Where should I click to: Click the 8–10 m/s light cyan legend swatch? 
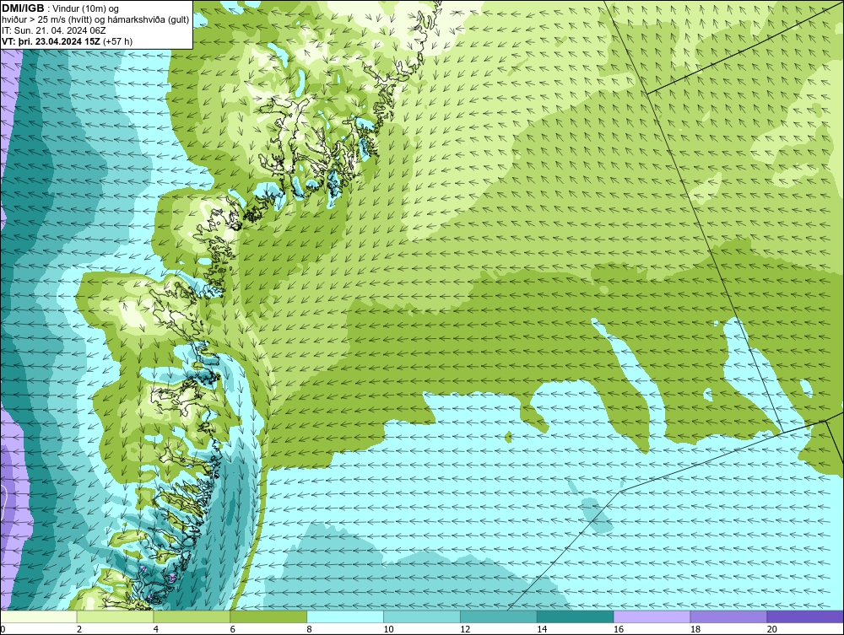pyautogui.click(x=345, y=616)
